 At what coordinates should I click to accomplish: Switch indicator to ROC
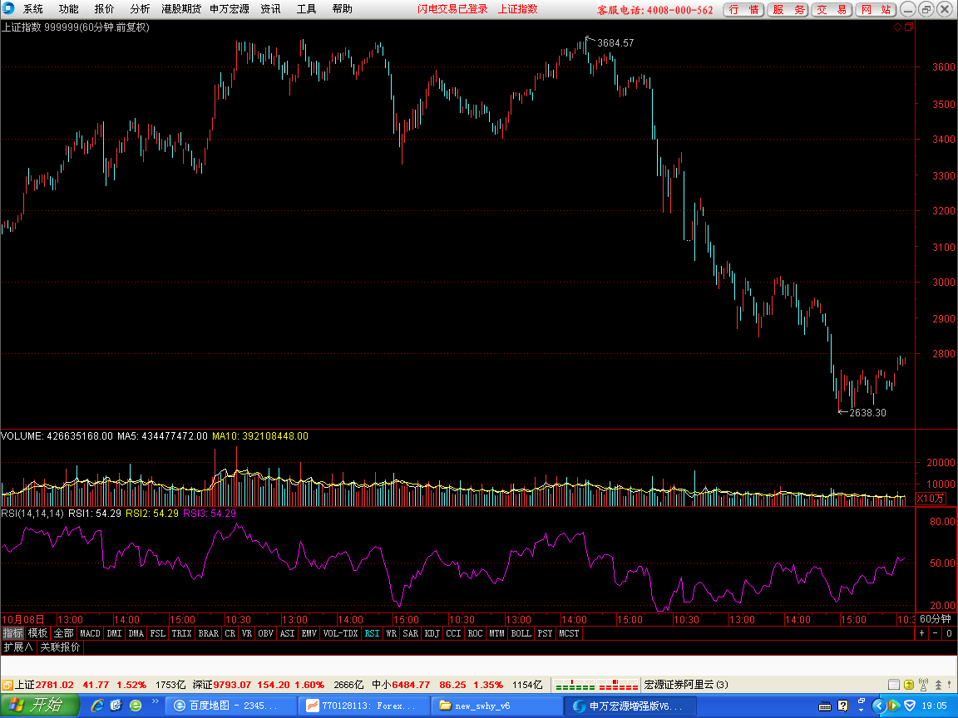pos(476,633)
